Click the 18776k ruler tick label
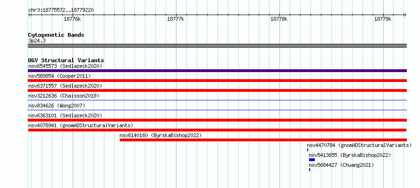 point(72,19)
